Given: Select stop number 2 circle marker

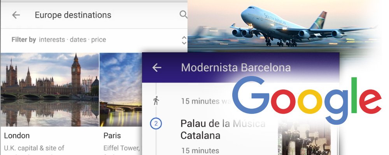Looking at the screenshot, I should click(156, 124).
